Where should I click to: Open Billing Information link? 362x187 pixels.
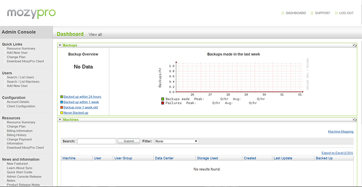pyautogui.click(x=19, y=131)
